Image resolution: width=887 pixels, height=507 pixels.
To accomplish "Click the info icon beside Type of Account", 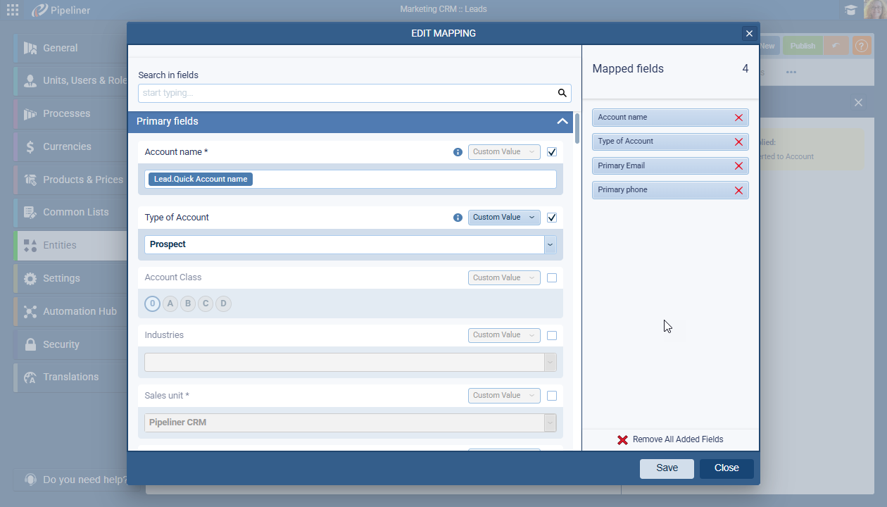I will 458,218.
